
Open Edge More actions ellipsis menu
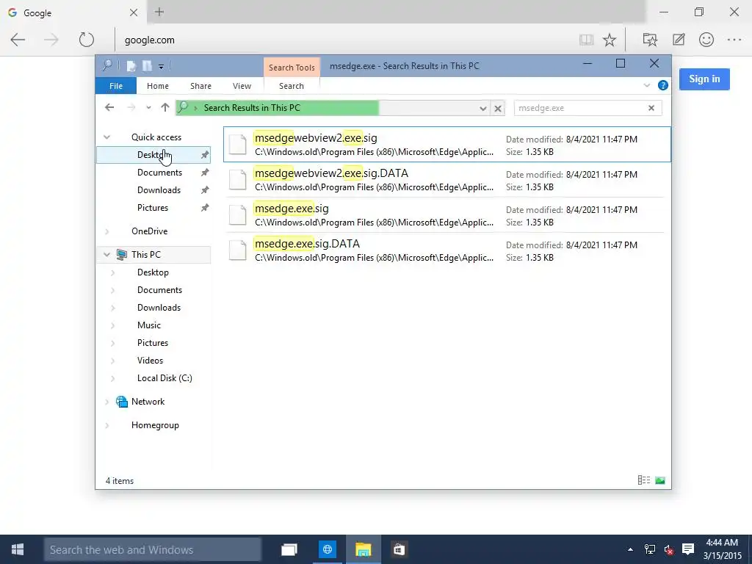click(x=734, y=40)
